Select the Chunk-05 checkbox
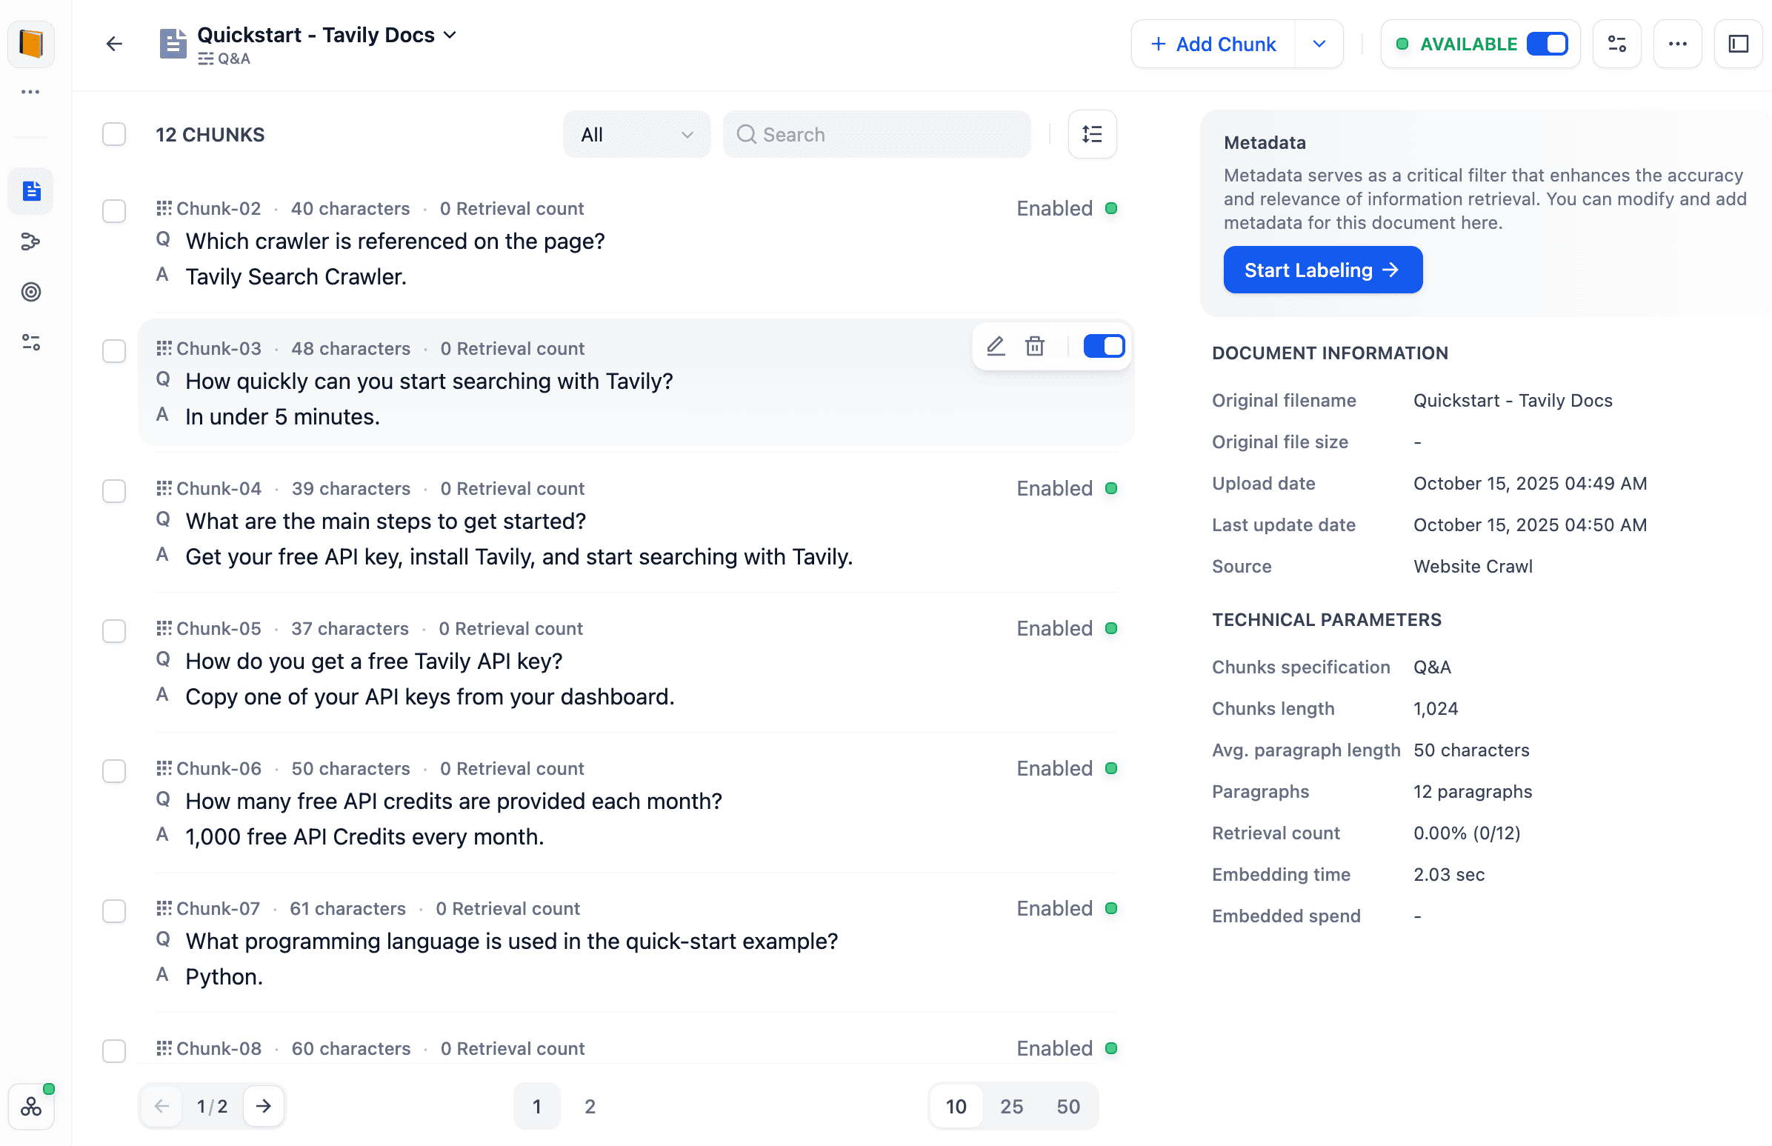 (x=114, y=630)
